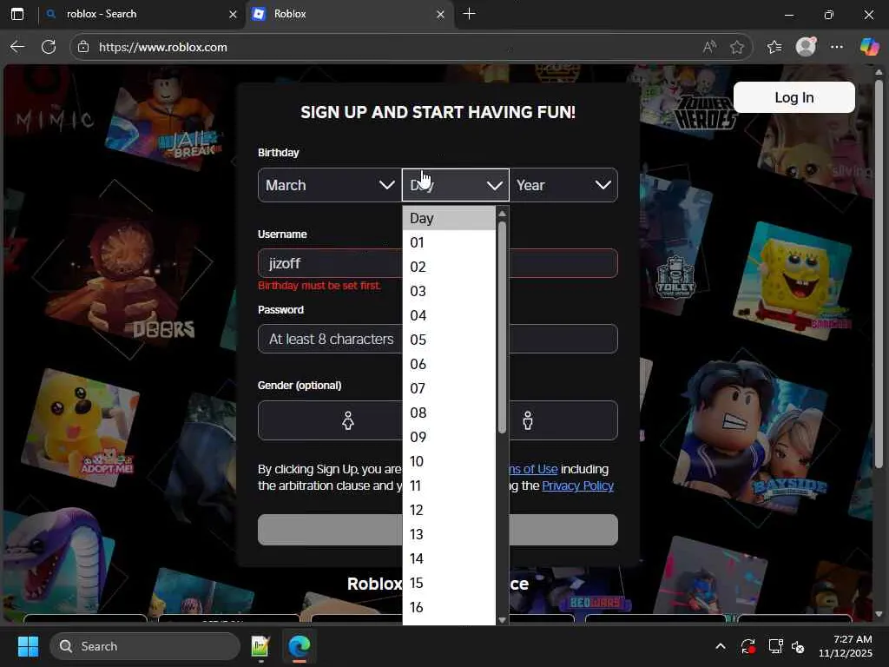Open the clock showing 7:27 AM
This screenshot has width=889, height=667.
pos(845,646)
